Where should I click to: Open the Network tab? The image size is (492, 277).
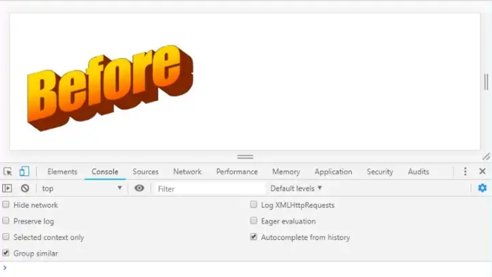[x=188, y=172]
